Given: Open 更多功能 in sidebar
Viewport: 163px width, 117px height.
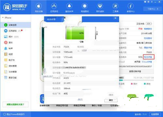Looking at the screenshot, I should click(15, 78).
